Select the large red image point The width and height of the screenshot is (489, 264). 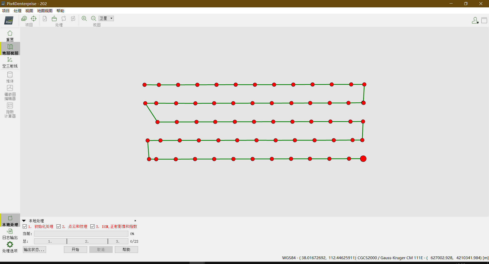363,159
